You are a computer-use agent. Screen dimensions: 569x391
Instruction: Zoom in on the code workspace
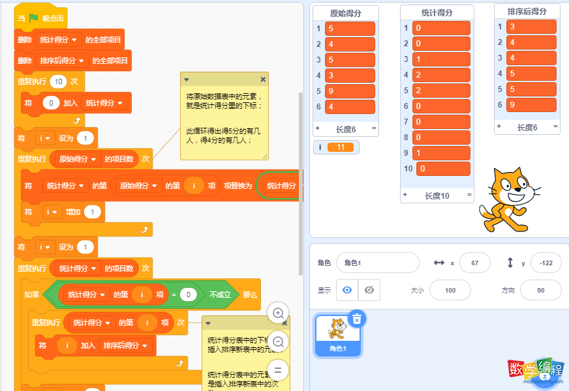pos(278,313)
